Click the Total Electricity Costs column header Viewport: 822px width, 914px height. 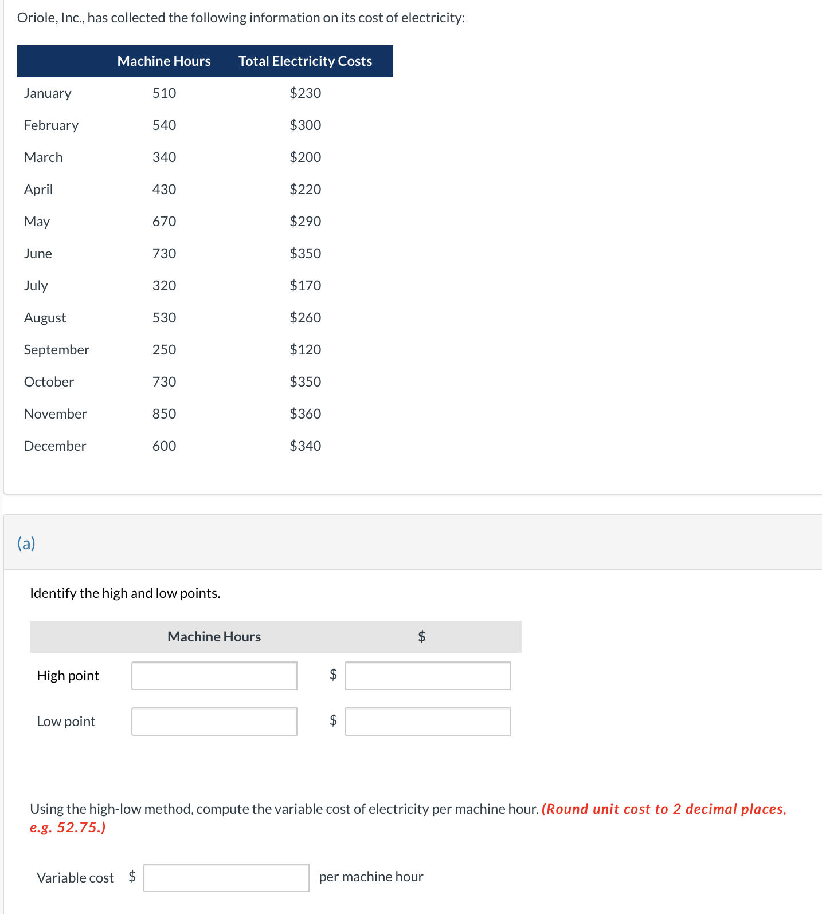pyautogui.click(x=305, y=61)
